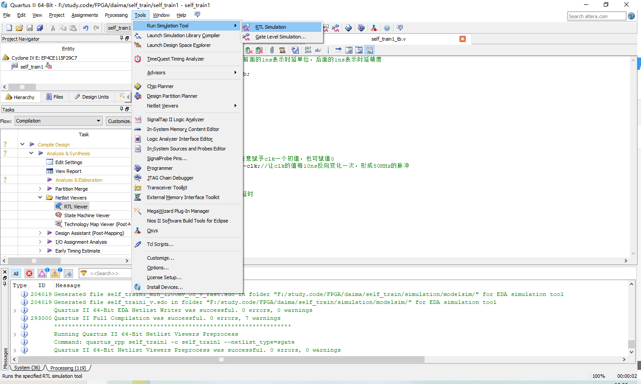Select Gate Level Simulation menu entry
The image size is (641, 384).
click(281, 37)
